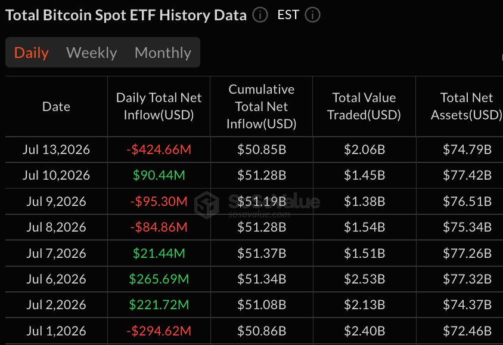This screenshot has height=345, width=503.
Task: Click the $74.37B net assets value
Action: coord(467,305)
